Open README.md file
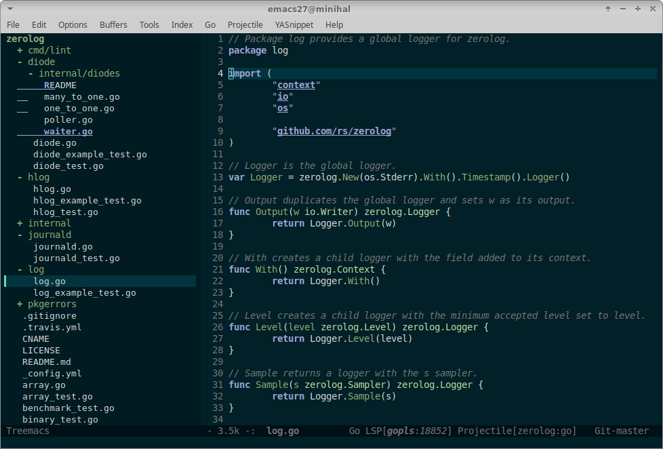The height and width of the screenshot is (449, 663). click(x=47, y=362)
